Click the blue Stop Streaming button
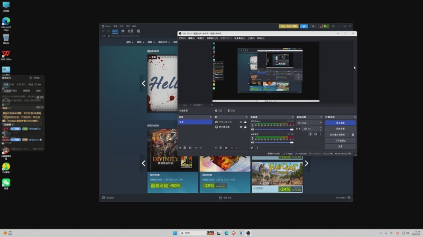The width and height of the screenshot is (423, 237). point(340,123)
